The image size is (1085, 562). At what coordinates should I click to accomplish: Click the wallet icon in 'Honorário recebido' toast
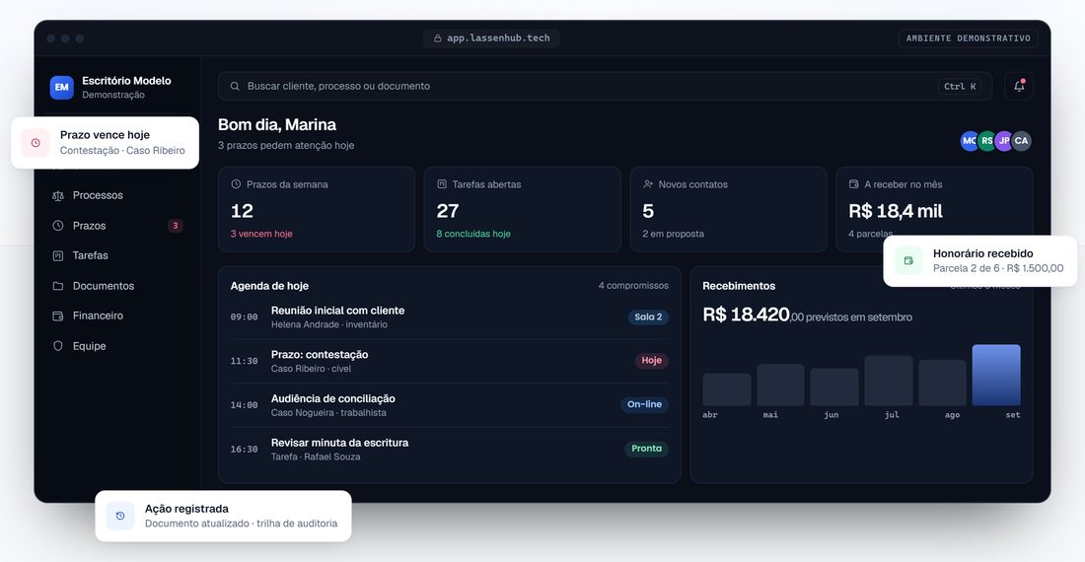click(x=908, y=260)
